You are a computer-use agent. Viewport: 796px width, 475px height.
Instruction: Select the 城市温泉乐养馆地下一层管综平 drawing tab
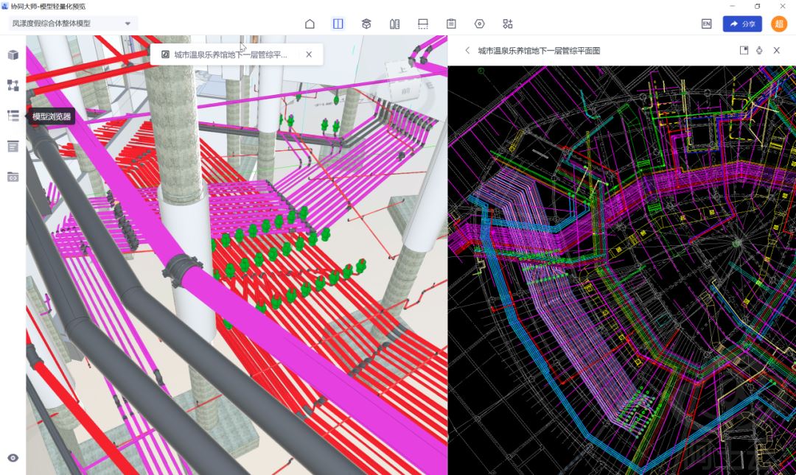[x=228, y=54]
